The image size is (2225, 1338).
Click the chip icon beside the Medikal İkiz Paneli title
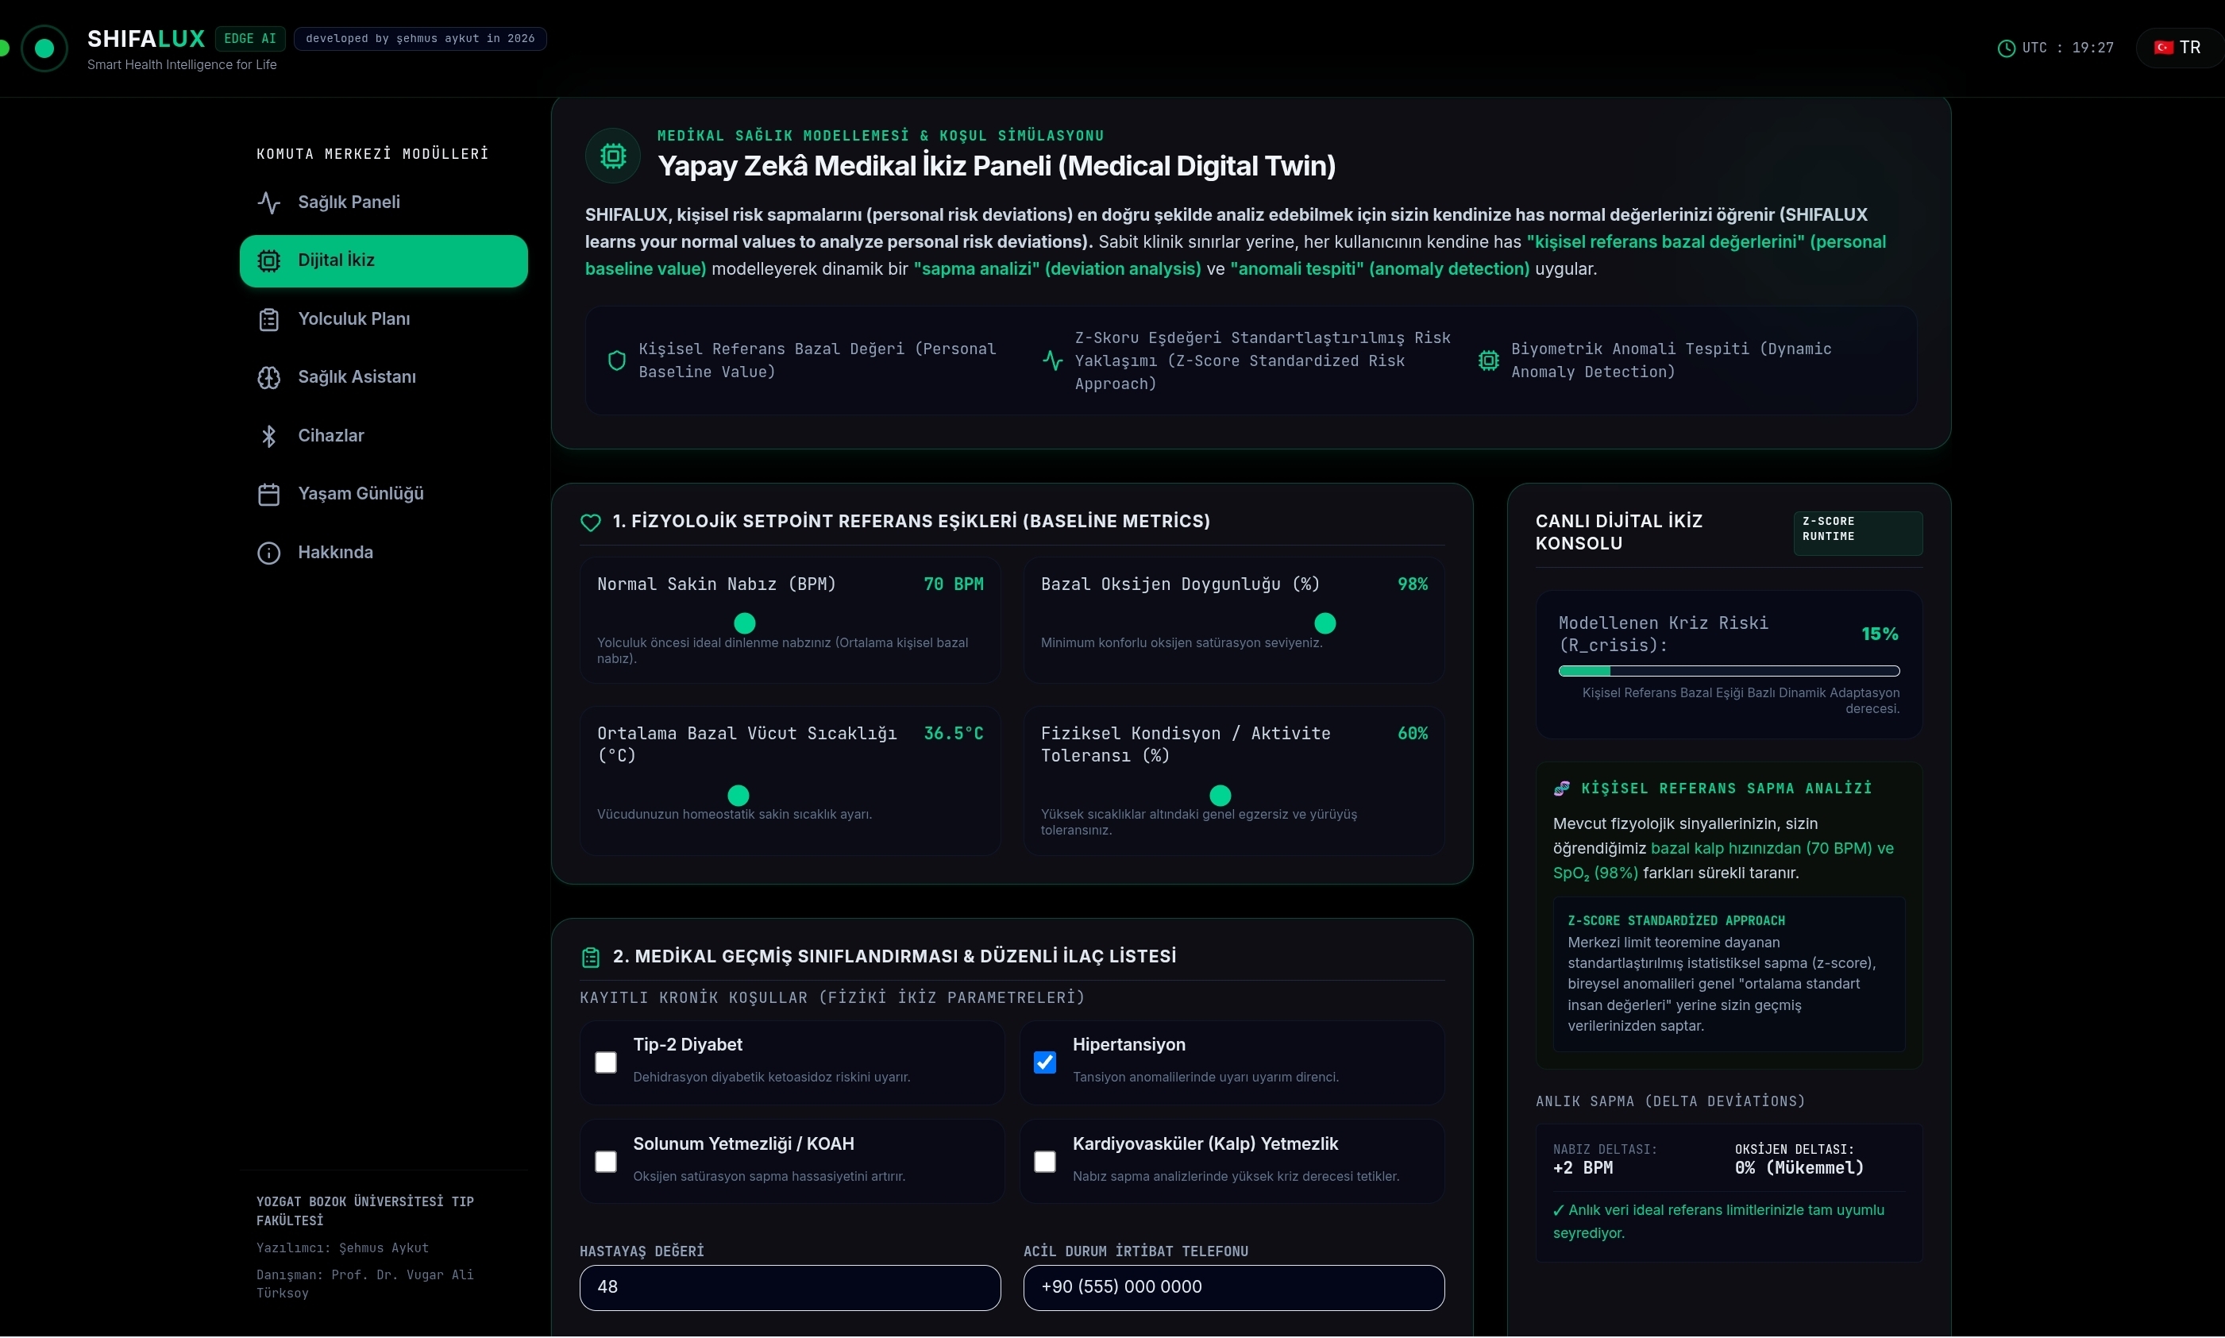[613, 155]
